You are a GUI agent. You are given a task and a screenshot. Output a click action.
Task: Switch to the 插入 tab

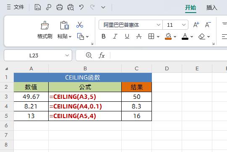(x=211, y=8)
